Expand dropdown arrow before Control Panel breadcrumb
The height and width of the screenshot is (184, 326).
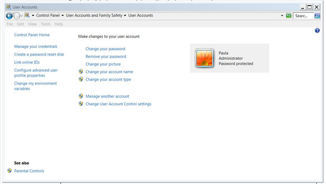(33, 15)
